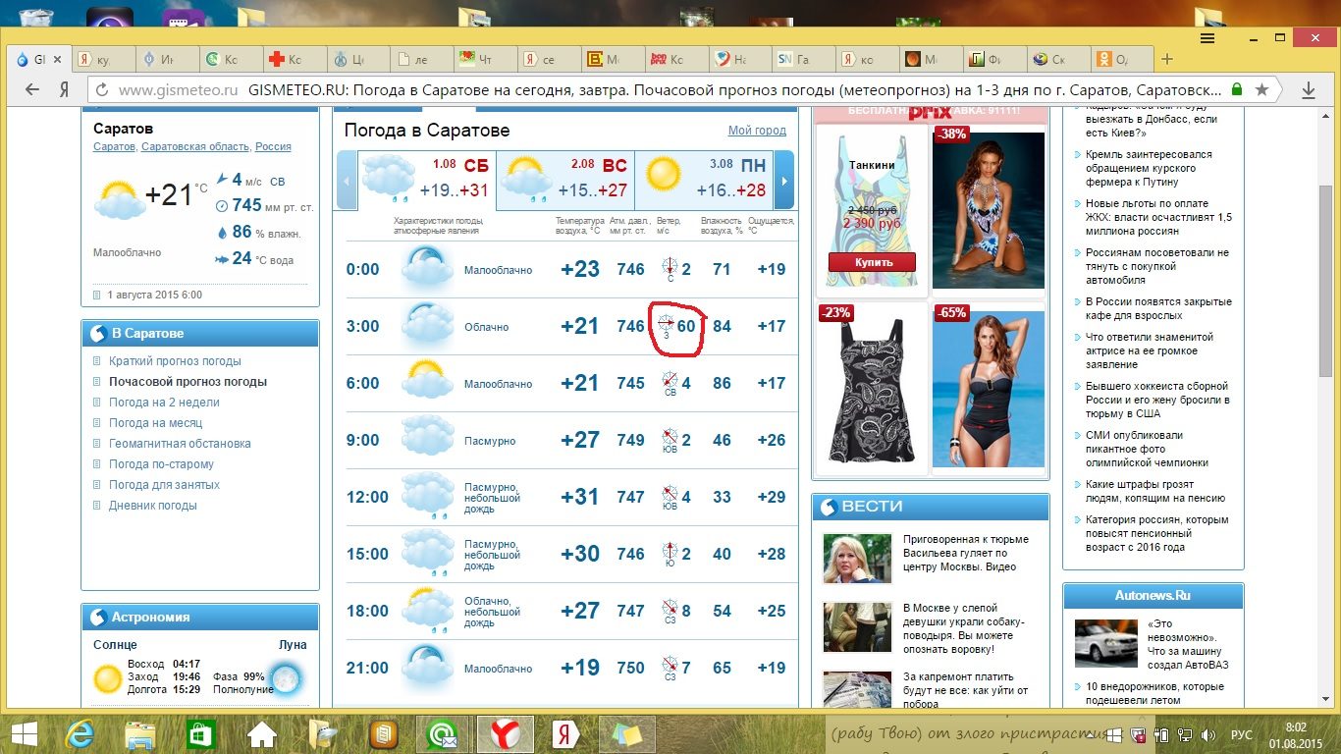Click 'Купить' button on Танкини ad
Screen dimensions: 1341x754
click(x=872, y=262)
